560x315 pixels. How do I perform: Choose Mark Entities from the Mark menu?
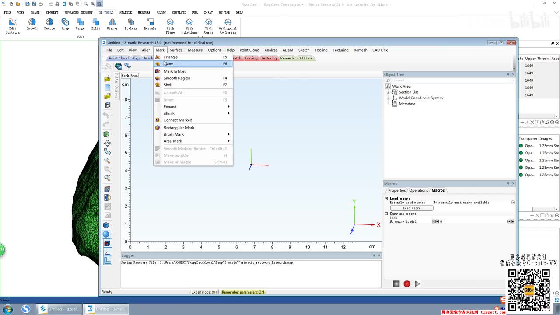[x=193, y=71]
